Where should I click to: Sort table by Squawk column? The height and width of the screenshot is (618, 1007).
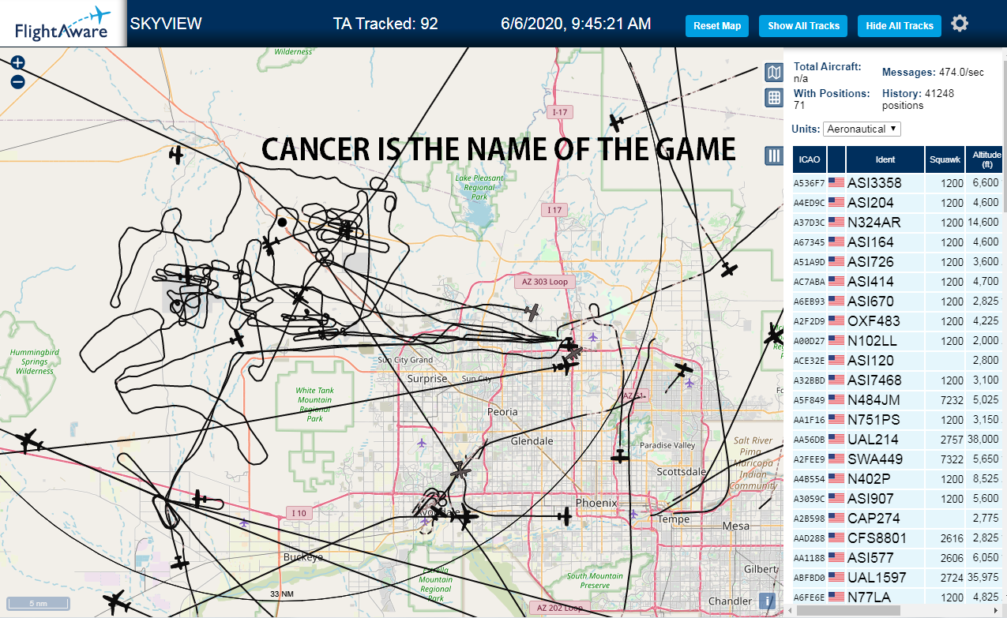coord(945,159)
